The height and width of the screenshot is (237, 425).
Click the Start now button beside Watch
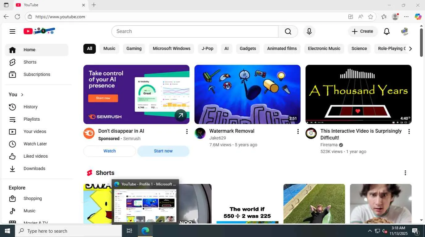click(163, 151)
